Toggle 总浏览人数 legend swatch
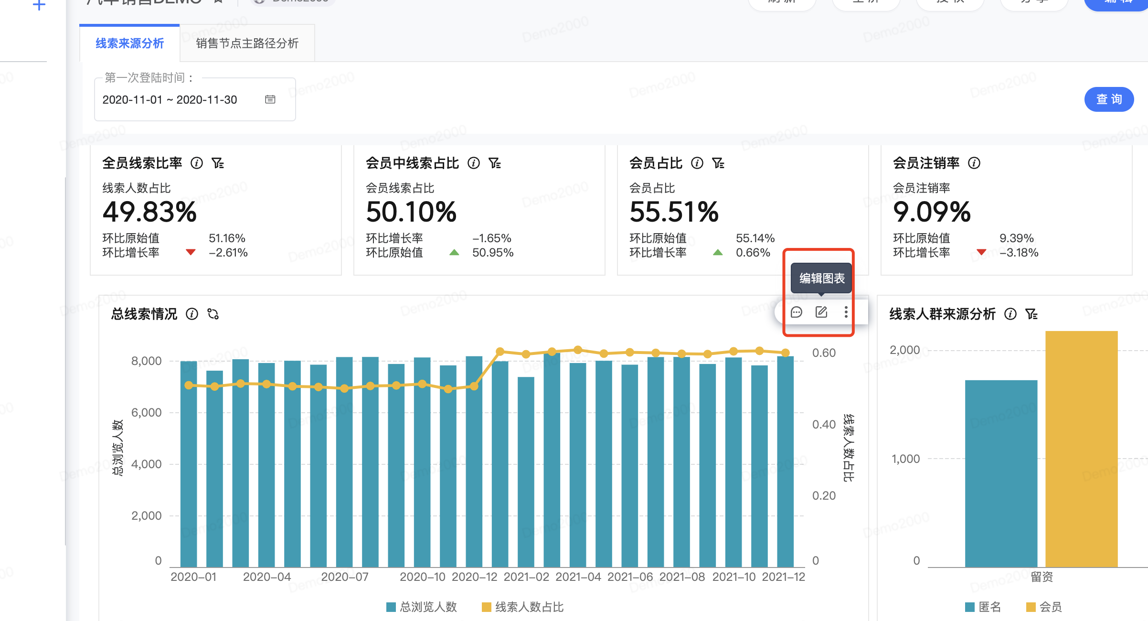The height and width of the screenshot is (621, 1148). click(x=391, y=607)
